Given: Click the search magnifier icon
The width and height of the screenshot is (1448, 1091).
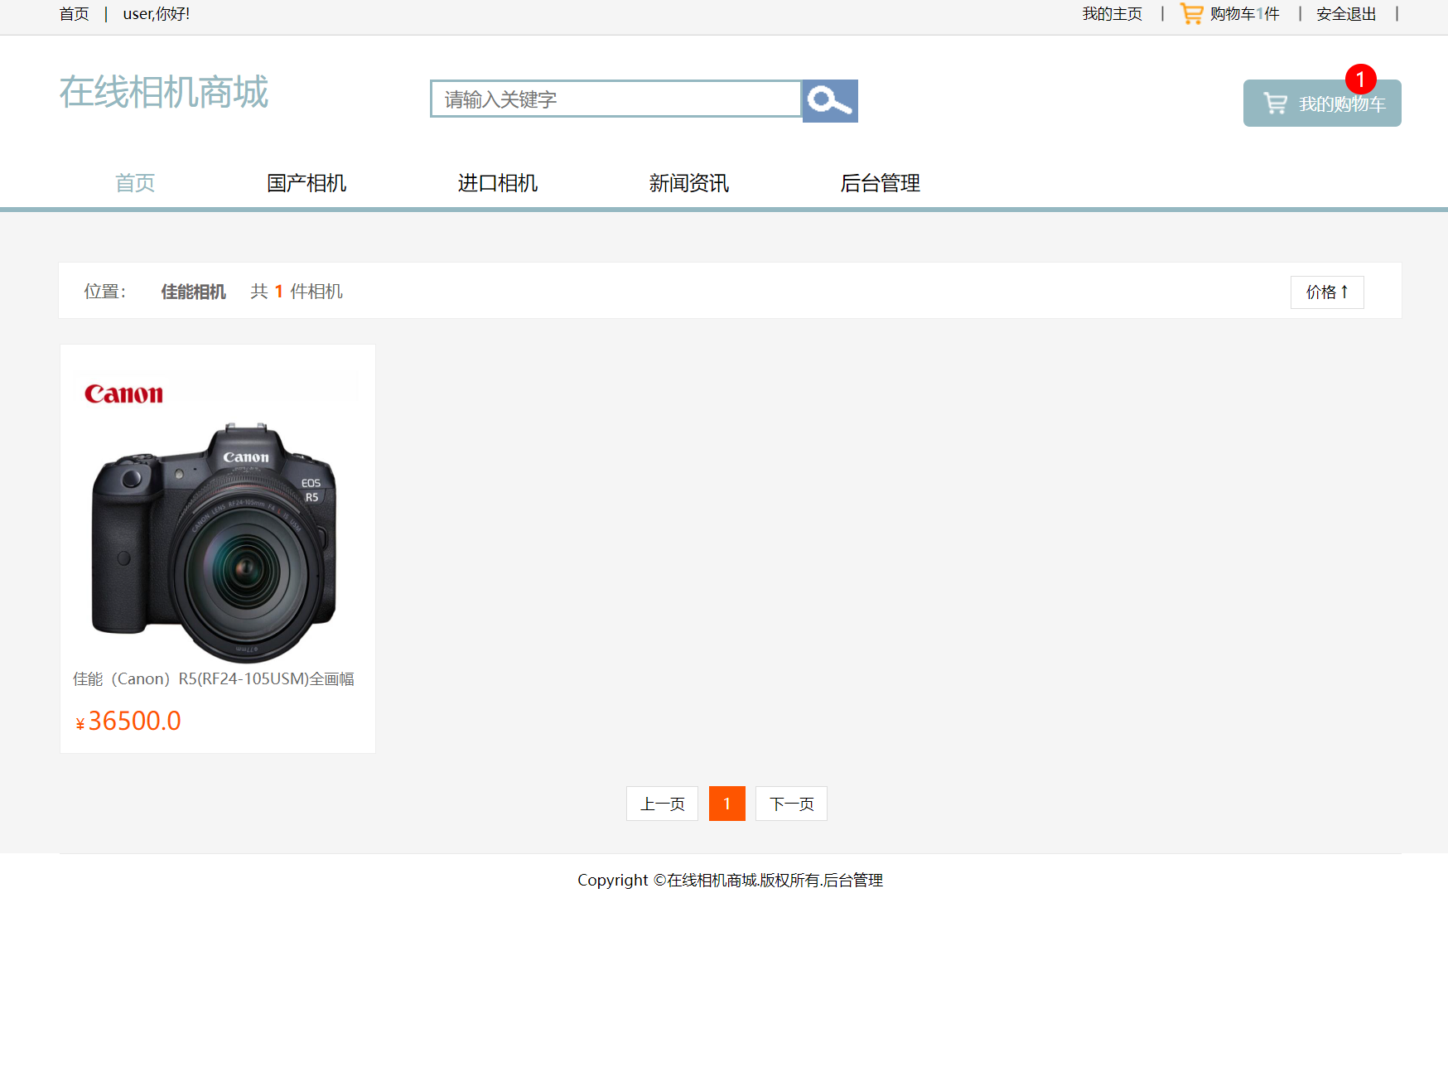Looking at the screenshot, I should pos(829,100).
